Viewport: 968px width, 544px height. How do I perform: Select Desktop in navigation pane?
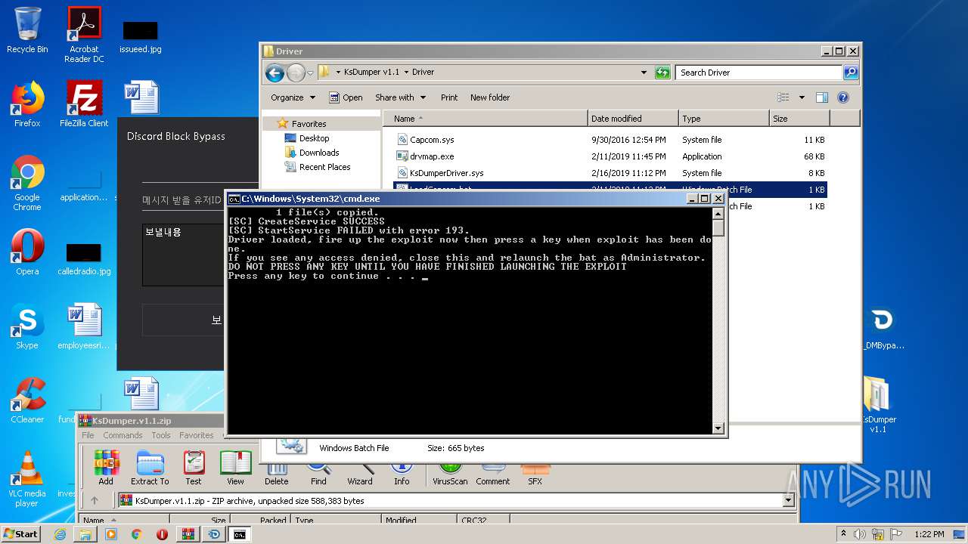[x=307, y=138]
